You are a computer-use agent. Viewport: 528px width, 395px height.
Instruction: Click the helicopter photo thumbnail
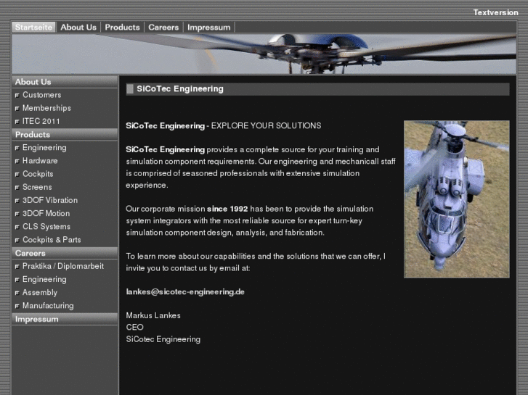click(457, 199)
